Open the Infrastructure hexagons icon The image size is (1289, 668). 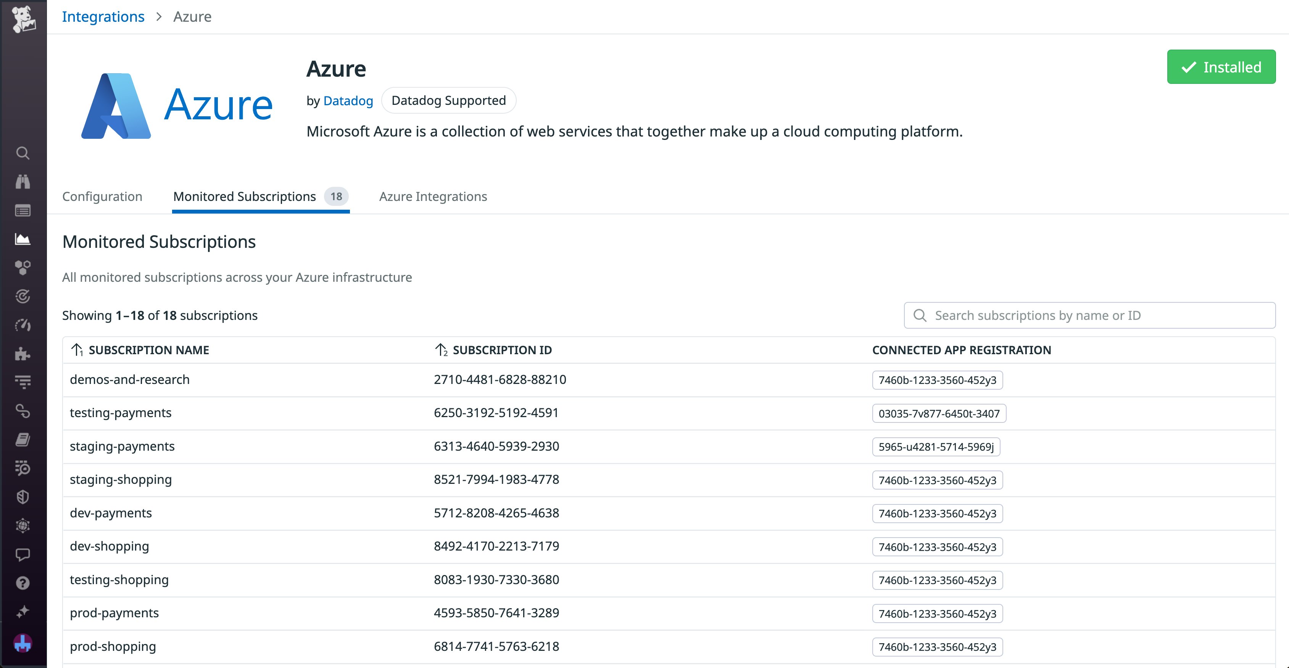click(23, 268)
